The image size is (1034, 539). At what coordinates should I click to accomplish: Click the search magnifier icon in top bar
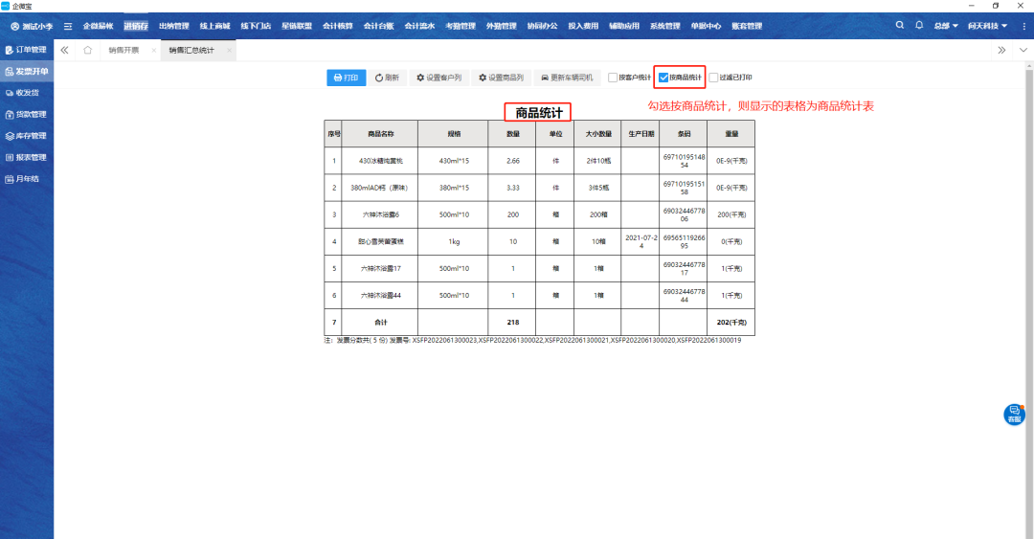coord(899,25)
